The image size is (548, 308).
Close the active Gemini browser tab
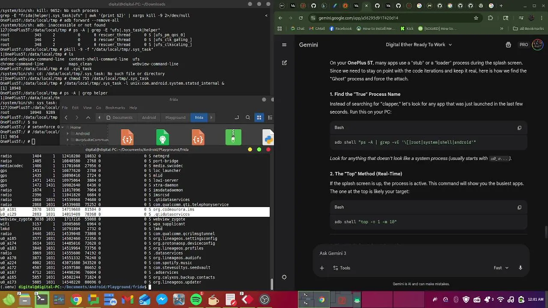(x=366, y=6)
